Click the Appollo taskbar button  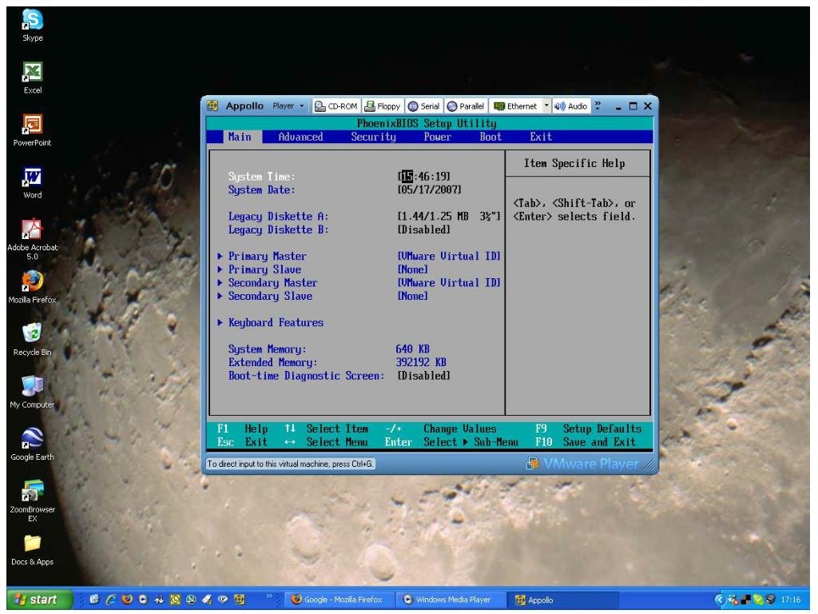point(563,600)
